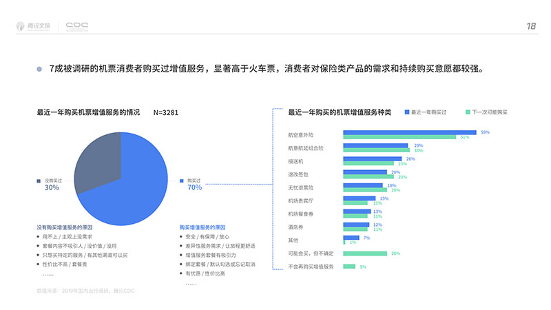Click the blue 18% bar for 无忧退票险
Image resolution: width=551 pixels, height=310 pixels.
363,185
